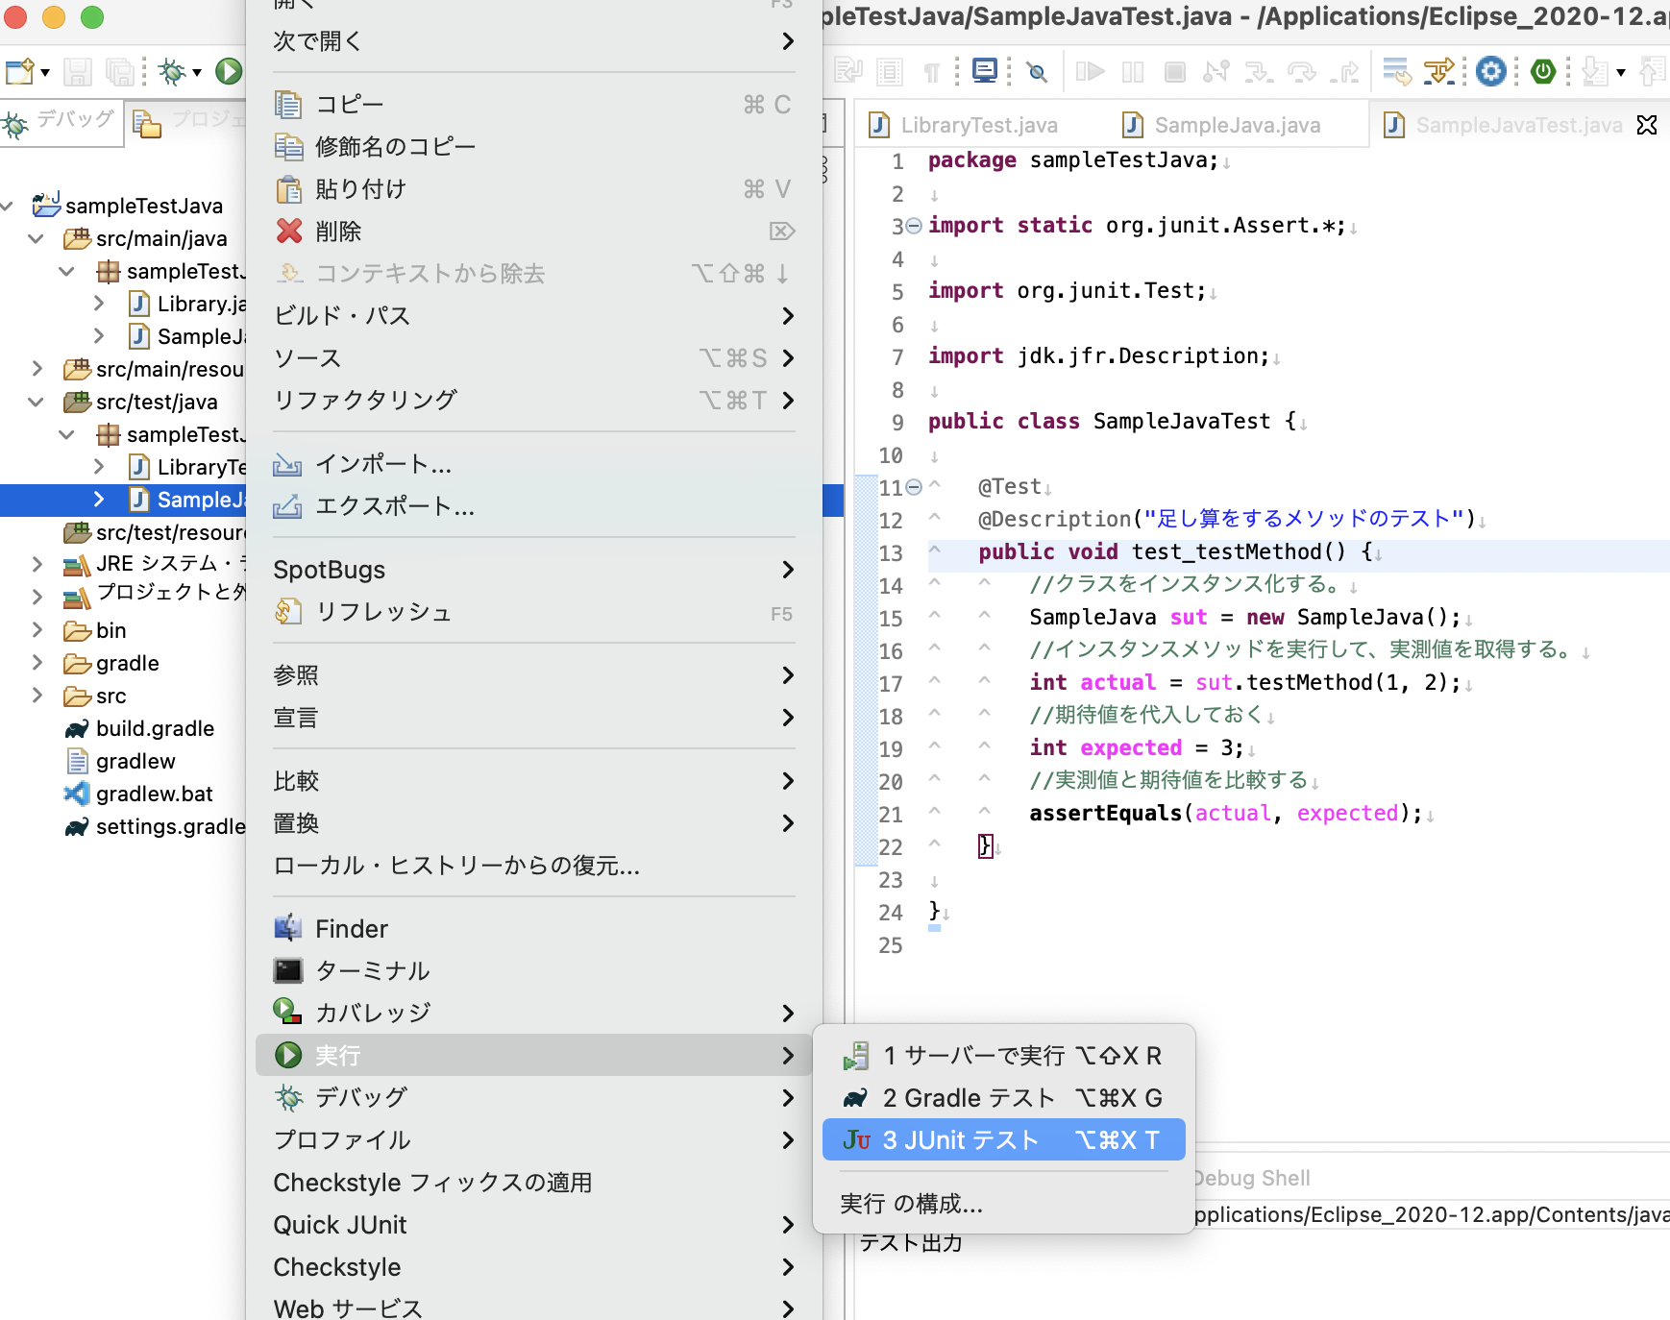Open the デバッグ context menu entry
This screenshot has height=1320, width=1670.
click(x=534, y=1097)
